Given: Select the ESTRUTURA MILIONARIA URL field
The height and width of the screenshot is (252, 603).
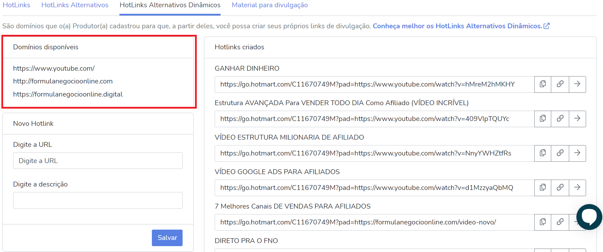Looking at the screenshot, I should click(375, 153).
